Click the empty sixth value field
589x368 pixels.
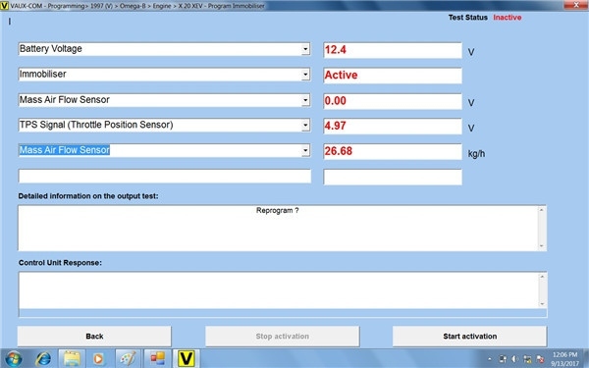tap(393, 177)
